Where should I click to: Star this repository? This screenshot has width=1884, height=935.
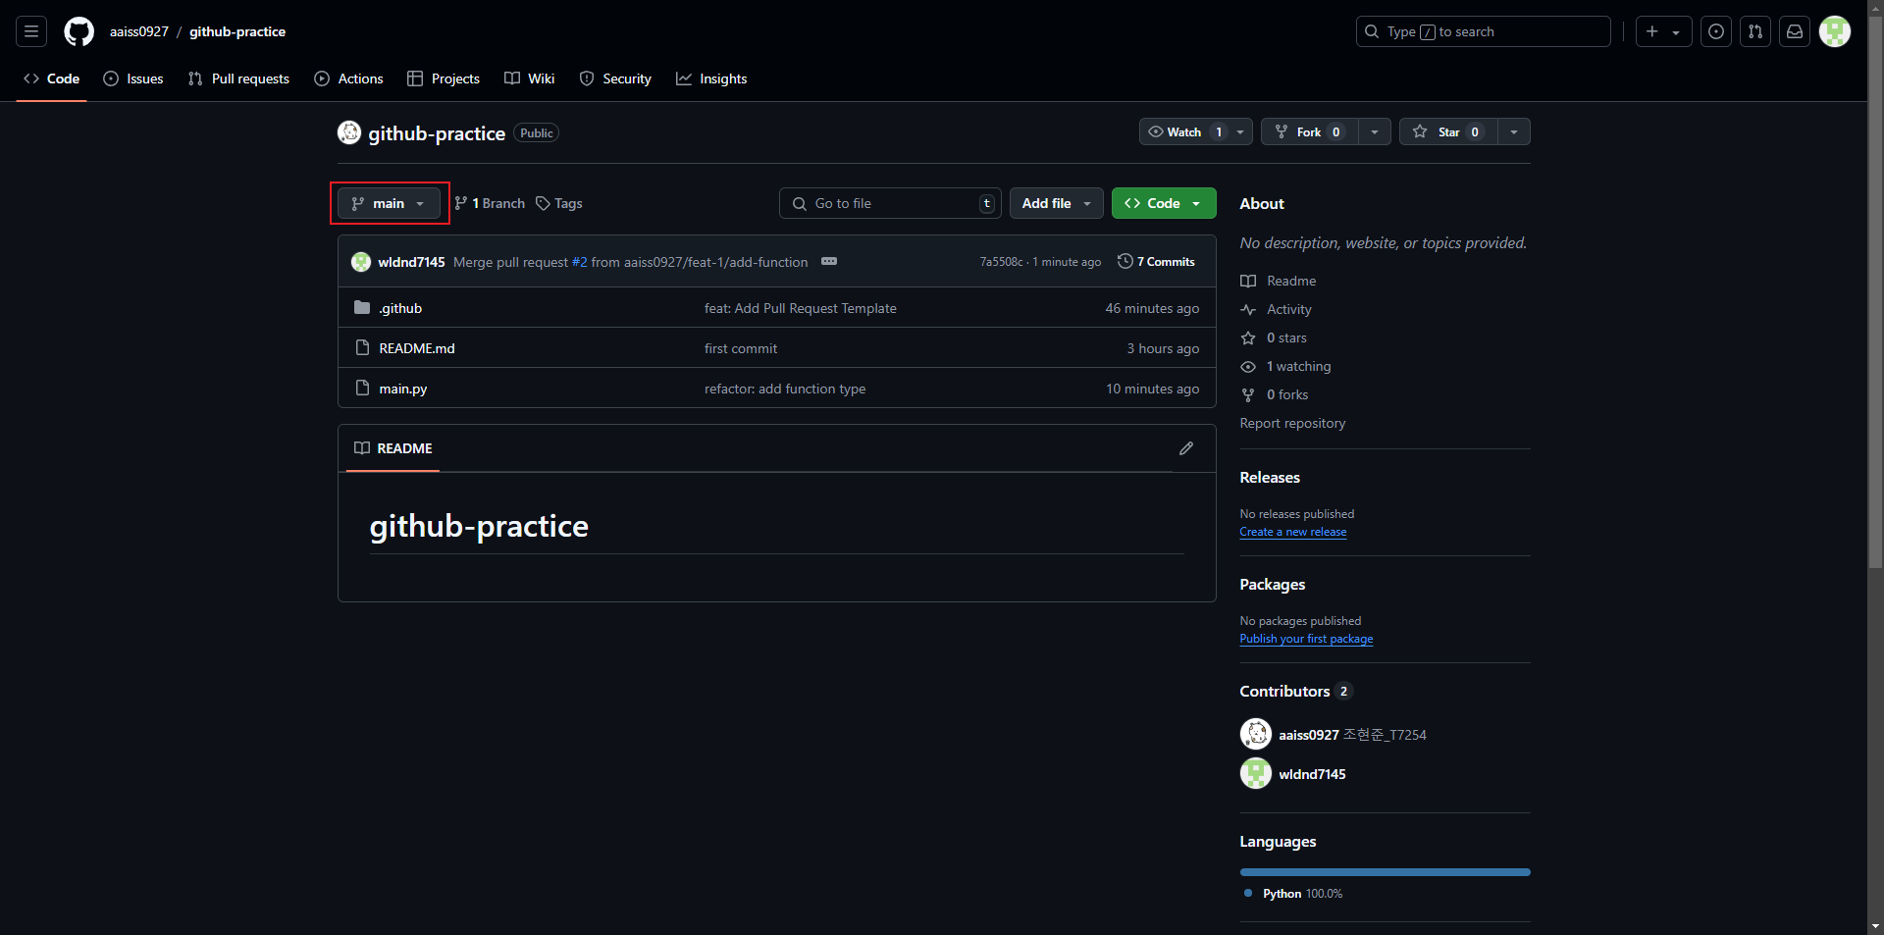(x=1448, y=131)
